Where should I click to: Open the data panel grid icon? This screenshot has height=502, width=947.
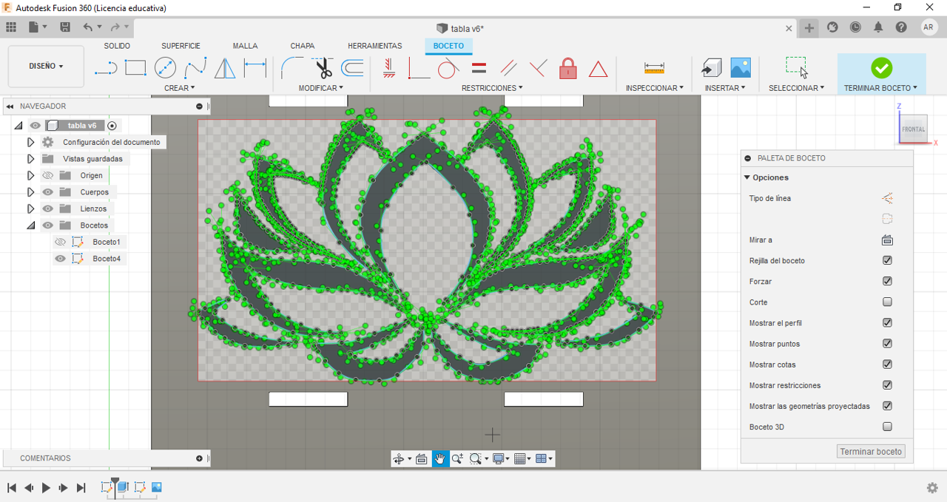coord(11,27)
